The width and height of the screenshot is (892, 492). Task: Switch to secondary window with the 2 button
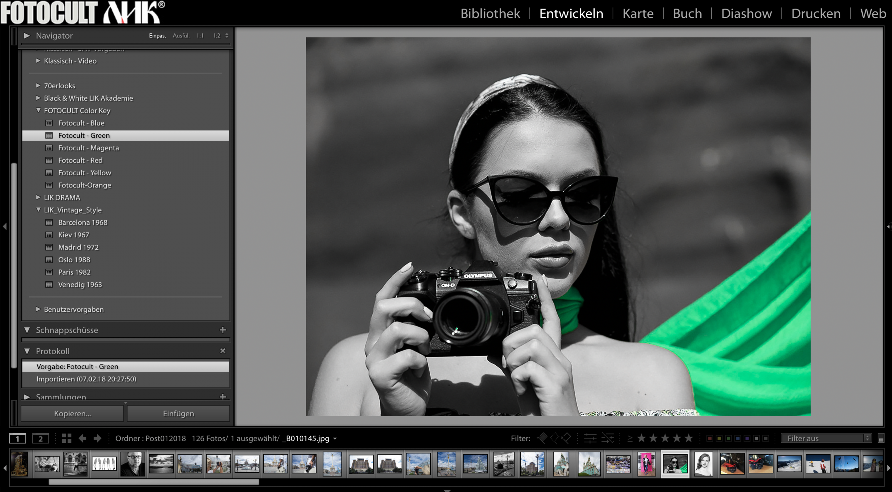(40, 439)
